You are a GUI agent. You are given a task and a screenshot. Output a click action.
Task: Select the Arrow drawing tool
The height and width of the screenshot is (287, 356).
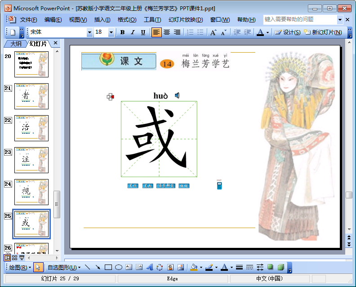[98, 267]
